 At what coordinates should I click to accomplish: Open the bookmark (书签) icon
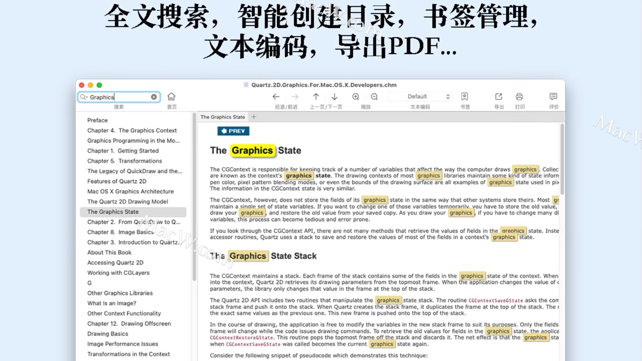click(x=464, y=97)
